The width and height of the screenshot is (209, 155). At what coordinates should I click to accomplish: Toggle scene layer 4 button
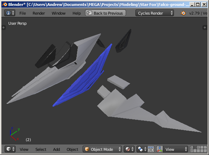pos(201,147)
